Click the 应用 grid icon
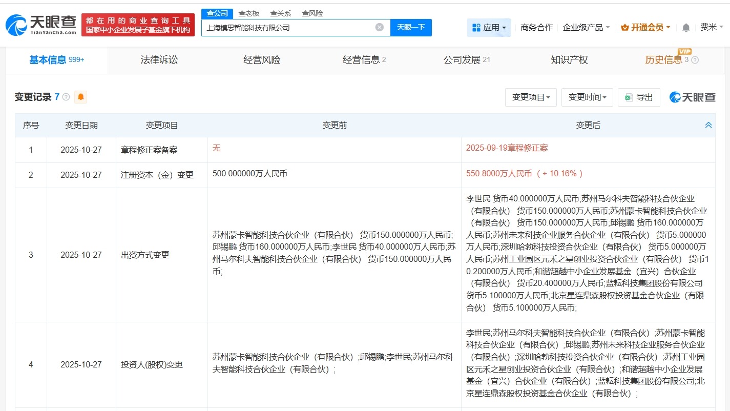The image size is (730, 411). click(x=477, y=27)
